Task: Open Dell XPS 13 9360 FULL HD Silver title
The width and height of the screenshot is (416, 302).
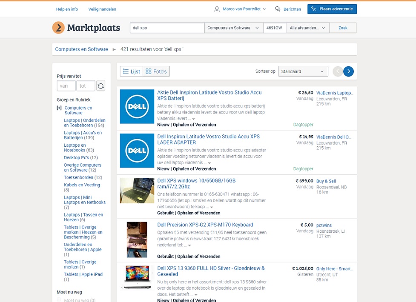Action: point(211,271)
